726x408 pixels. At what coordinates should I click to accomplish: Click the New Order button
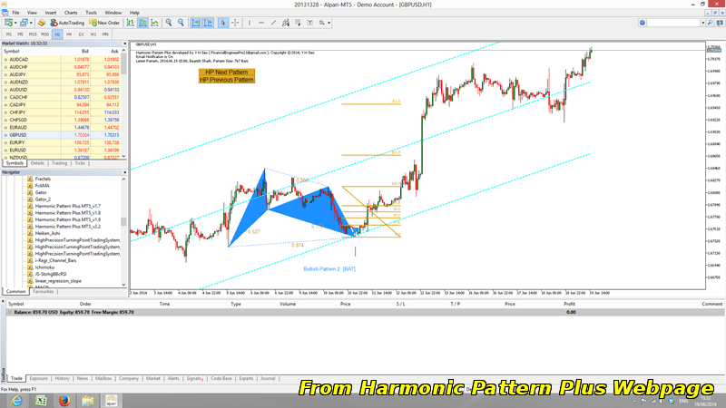point(104,23)
